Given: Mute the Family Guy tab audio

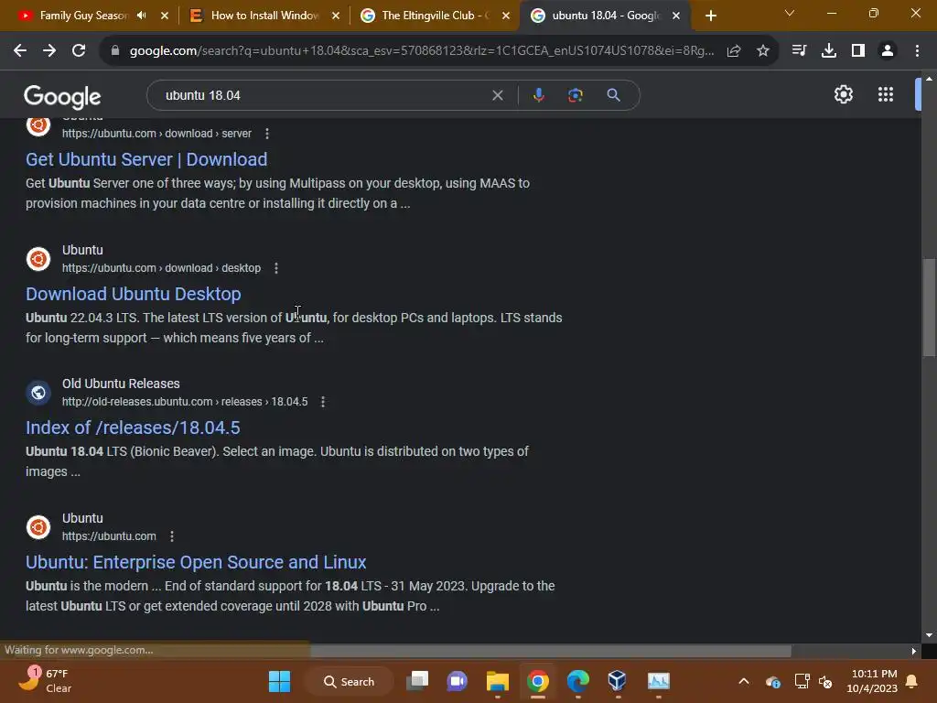Looking at the screenshot, I should (142, 16).
